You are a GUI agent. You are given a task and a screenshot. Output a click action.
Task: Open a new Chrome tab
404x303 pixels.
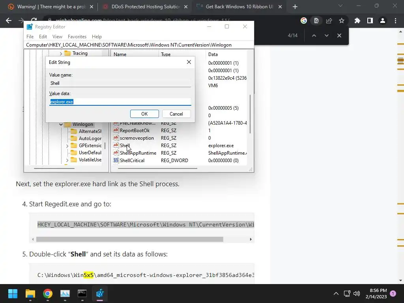click(295, 7)
